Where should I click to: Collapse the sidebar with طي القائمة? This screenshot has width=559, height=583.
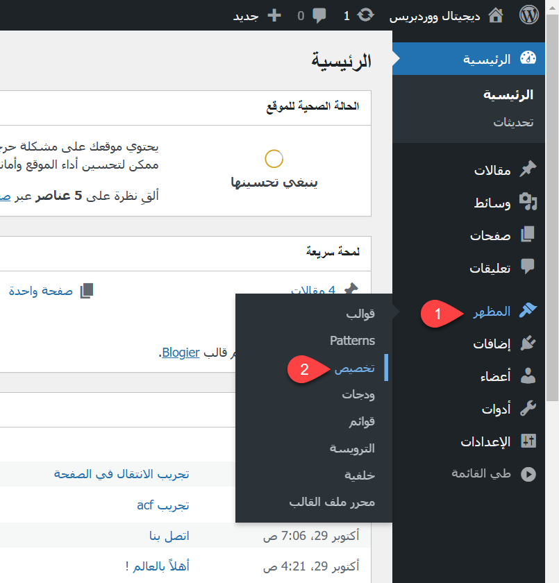point(493,474)
